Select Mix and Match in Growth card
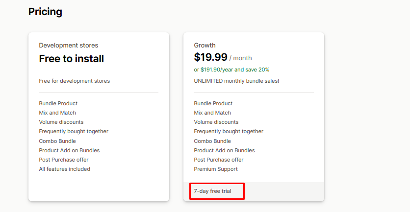Viewport: 410px width, 212px height. tap(212, 113)
